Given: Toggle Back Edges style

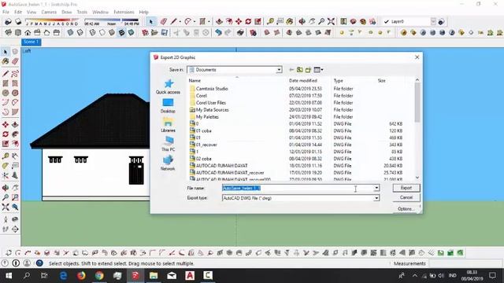Looking at the screenshot, I should coord(80,32).
